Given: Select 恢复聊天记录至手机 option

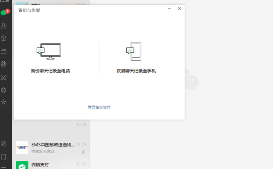Looking at the screenshot, I should pyautogui.click(x=136, y=71).
